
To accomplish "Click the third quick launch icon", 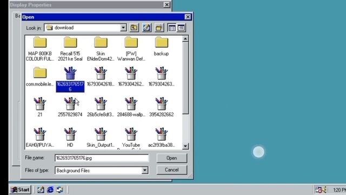I will pyautogui.click(x=60, y=190).
